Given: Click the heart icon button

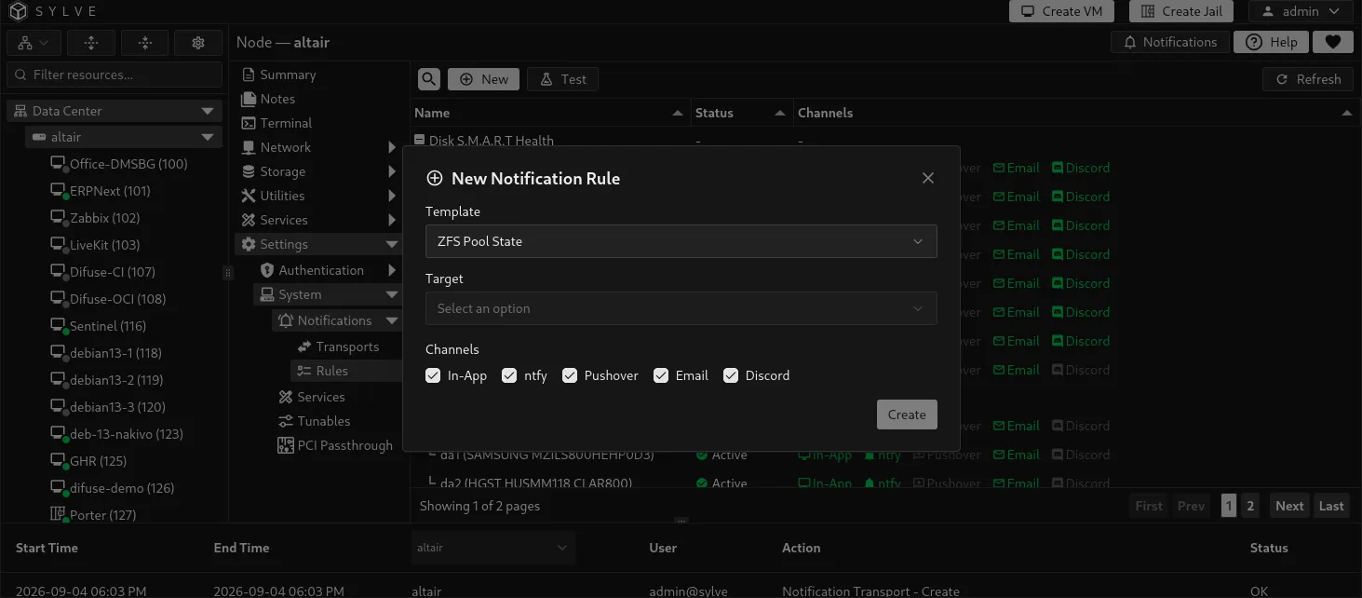Looking at the screenshot, I should tap(1332, 42).
